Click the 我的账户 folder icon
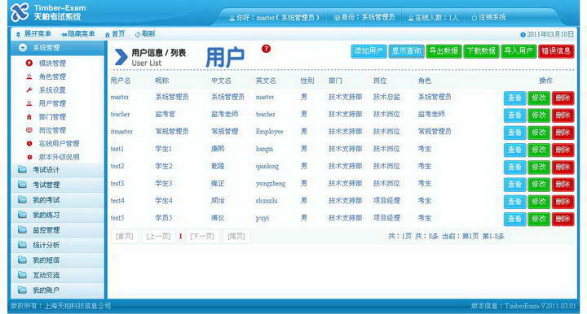Image resolution: width=587 pixels, height=314 pixels. pyautogui.click(x=23, y=290)
